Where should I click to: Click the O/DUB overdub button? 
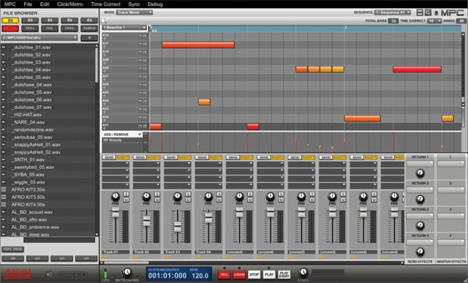click(x=239, y=275)
